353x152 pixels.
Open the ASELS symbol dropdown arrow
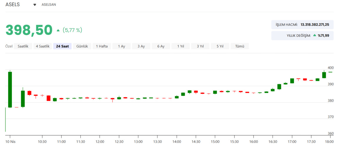[x=35, y=5]
